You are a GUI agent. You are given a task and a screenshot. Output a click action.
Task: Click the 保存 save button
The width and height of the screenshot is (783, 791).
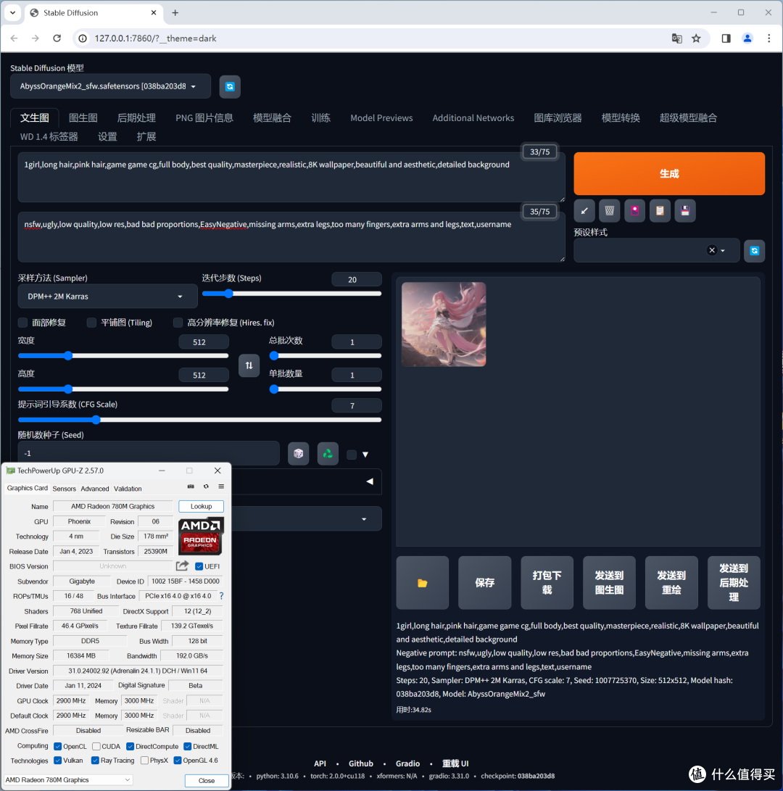pyautogui.click(x=484, y=583)
